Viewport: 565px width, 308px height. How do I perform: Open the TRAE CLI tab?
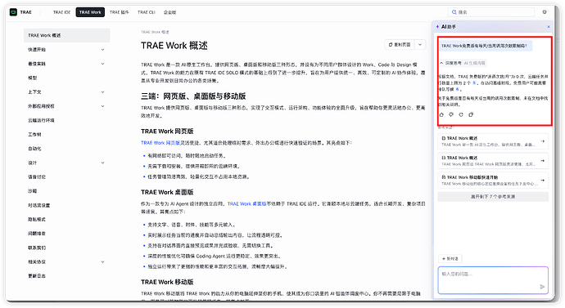coord(147,12)
